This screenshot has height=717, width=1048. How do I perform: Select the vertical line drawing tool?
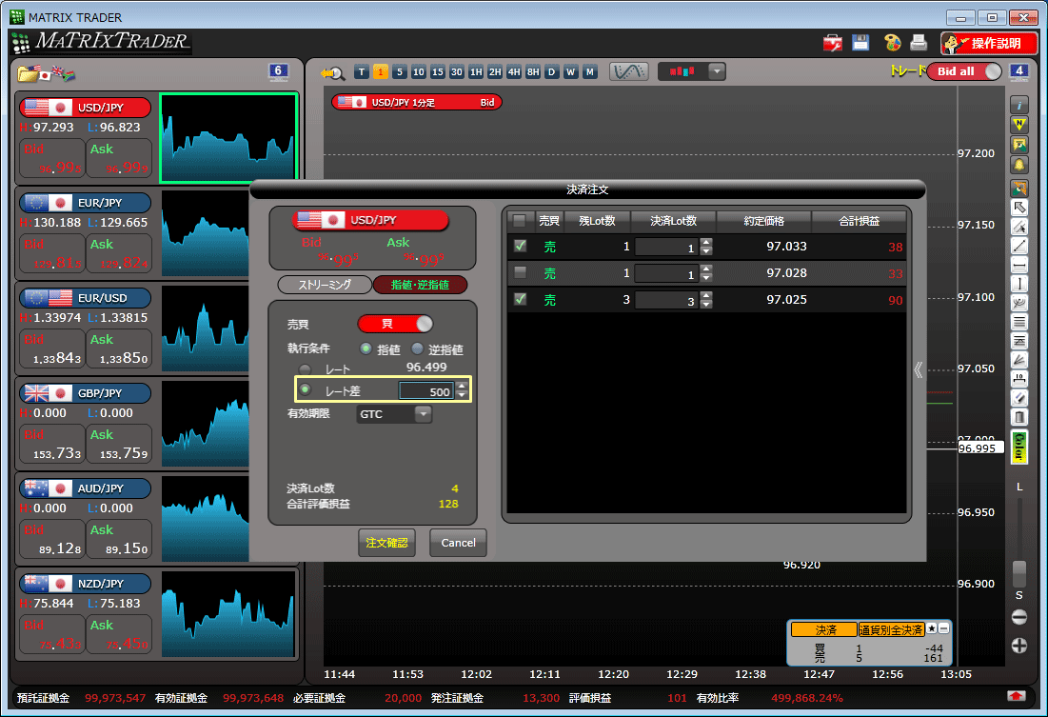[1019, 284]
